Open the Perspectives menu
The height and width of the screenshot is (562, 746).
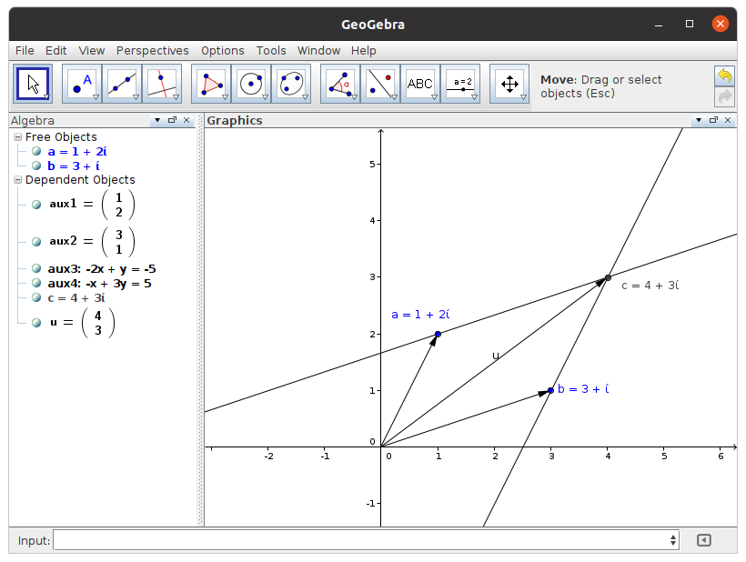152,51
